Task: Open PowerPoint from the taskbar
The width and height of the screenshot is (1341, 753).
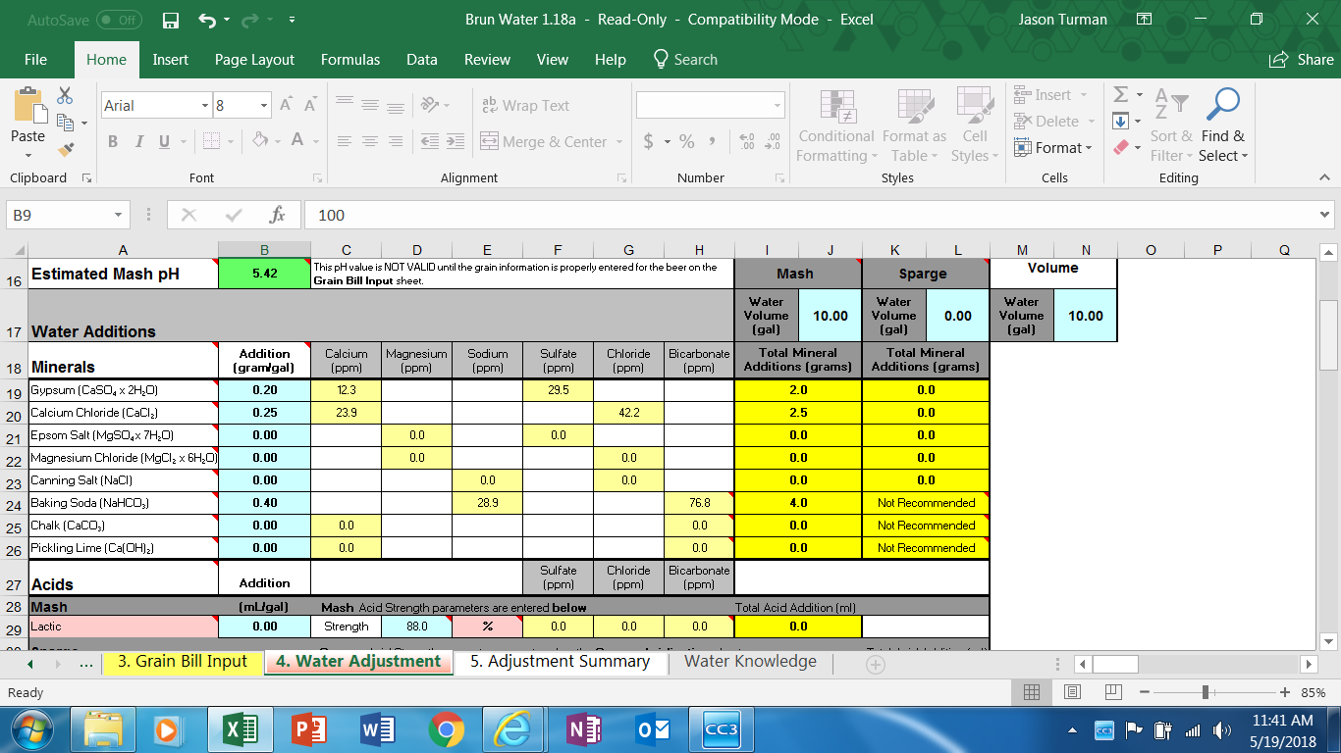Action: click(310, 730)
